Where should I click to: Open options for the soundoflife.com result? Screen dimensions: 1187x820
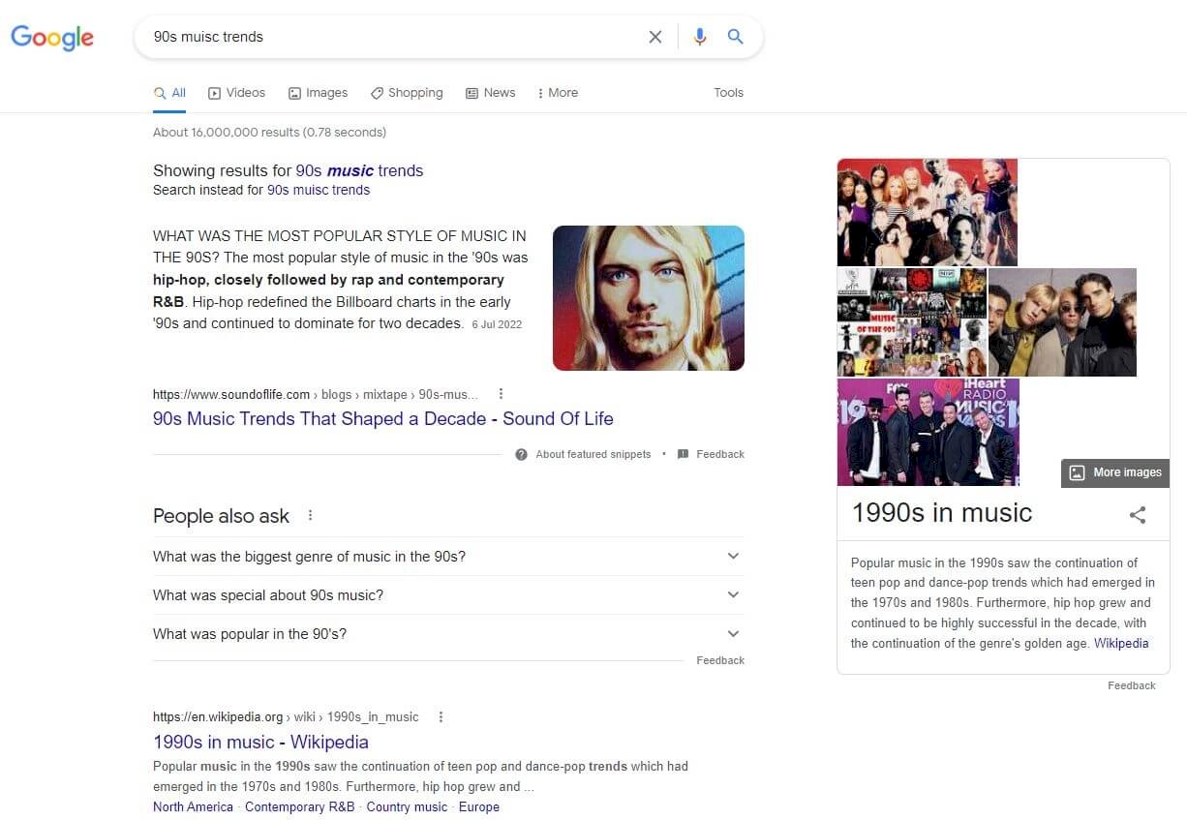(x=501, y=394)
